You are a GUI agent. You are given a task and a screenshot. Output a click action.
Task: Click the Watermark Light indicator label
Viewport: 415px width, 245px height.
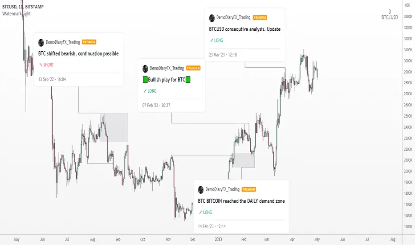[16, 13]
